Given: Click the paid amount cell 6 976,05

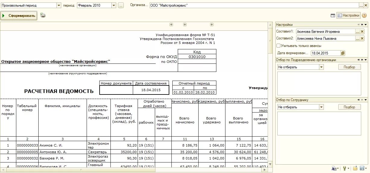Looking at the screenshot, I should [239, 158].
